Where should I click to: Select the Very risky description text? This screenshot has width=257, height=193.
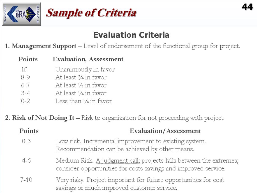click(x=140, y=184)
